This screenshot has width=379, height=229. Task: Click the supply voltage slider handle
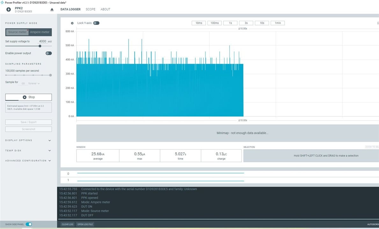coord(40,46)
